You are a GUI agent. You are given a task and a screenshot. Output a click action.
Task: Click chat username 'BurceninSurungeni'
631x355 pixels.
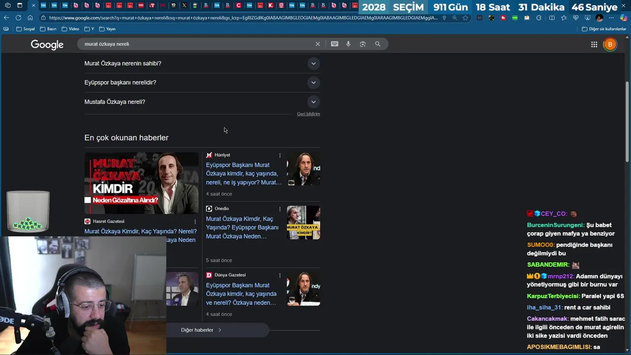pos(555,225)
